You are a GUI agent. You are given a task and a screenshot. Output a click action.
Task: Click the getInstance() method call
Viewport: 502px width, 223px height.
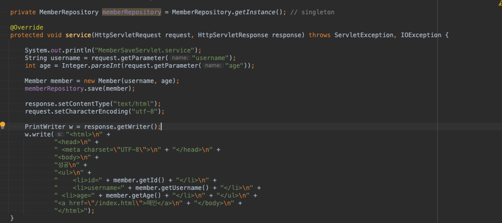259,12
